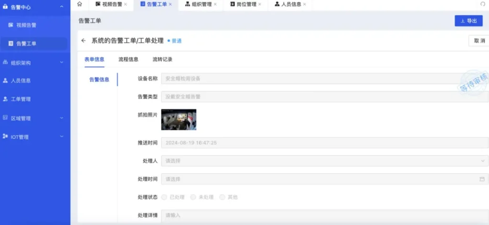Click the 处理详情 input field
Image resolution: width=489 pixels, height=225 pixels.
pyautogui.click(x=325, y=216)
